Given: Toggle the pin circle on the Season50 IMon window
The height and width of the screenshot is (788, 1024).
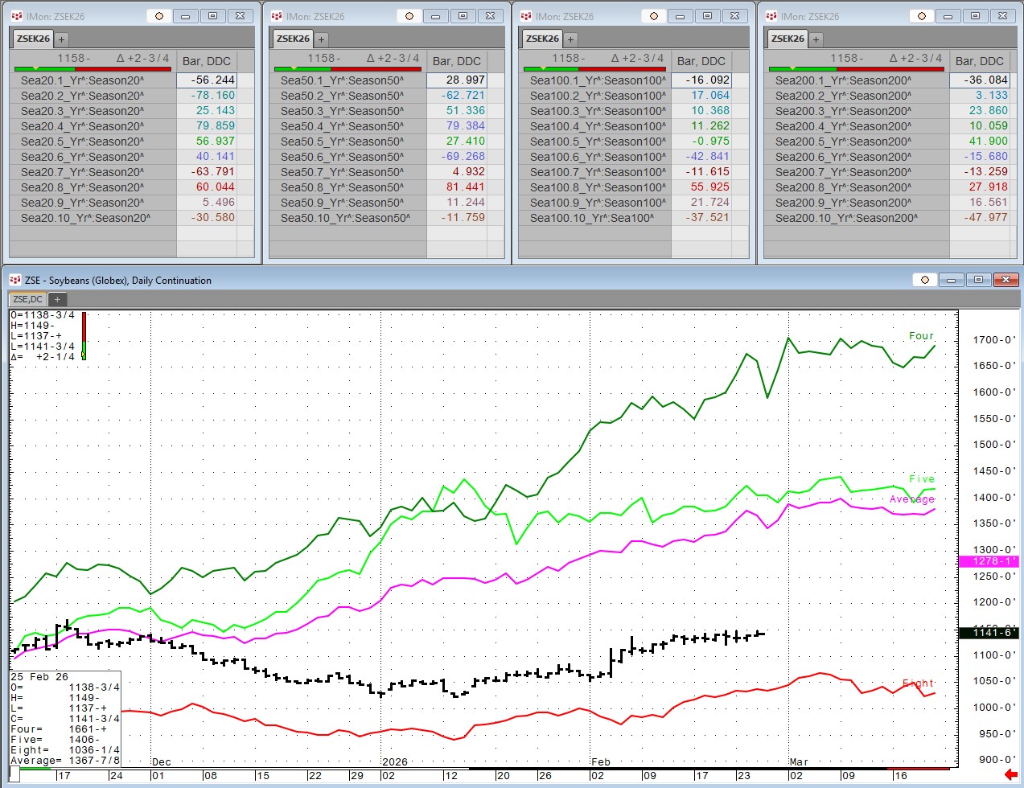Looking at the screenshot, I should coord(409,16).
